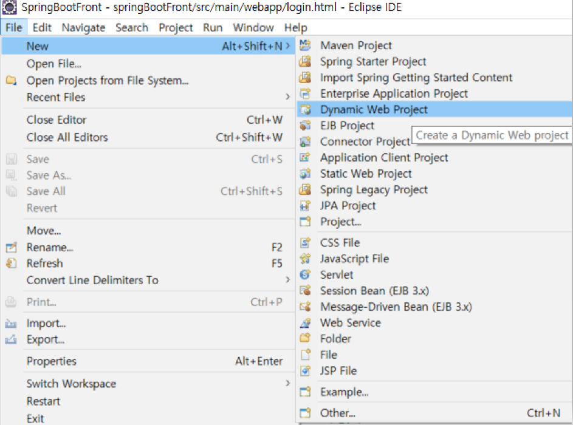
Task: Click the Static Web Project icon
Action: click(305, 174)
